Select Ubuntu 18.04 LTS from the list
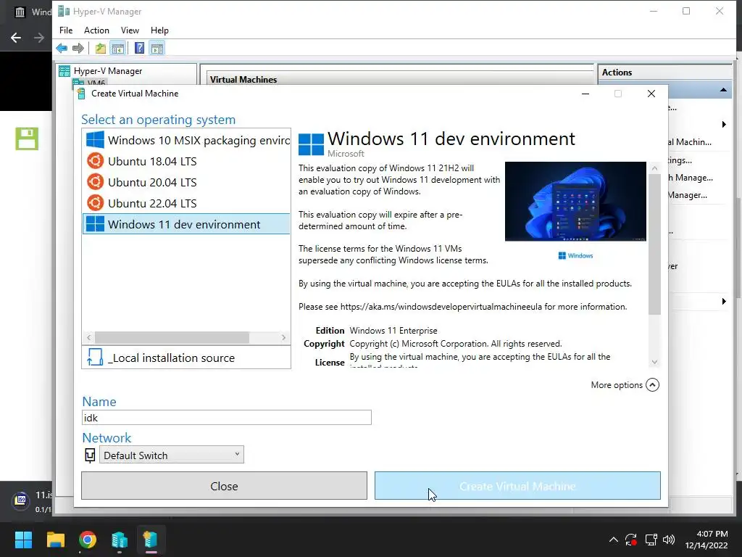Screen dimensions: 742x557 [x=187, y=161]
